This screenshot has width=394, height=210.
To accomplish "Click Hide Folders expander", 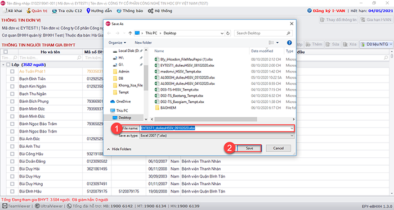I will coord(119,149).
